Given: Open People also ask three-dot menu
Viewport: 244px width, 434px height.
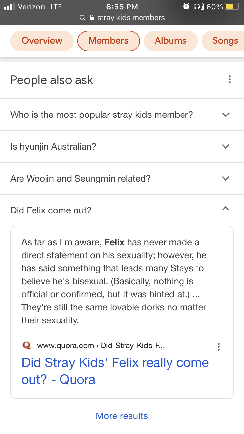Looking at the screenshot, I should pyautogui.click(x=230, y=80).
